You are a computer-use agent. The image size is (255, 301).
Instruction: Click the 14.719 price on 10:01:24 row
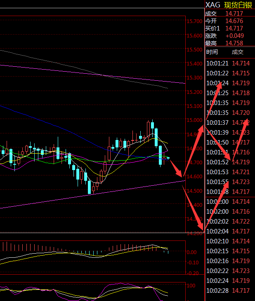point(241,83)
